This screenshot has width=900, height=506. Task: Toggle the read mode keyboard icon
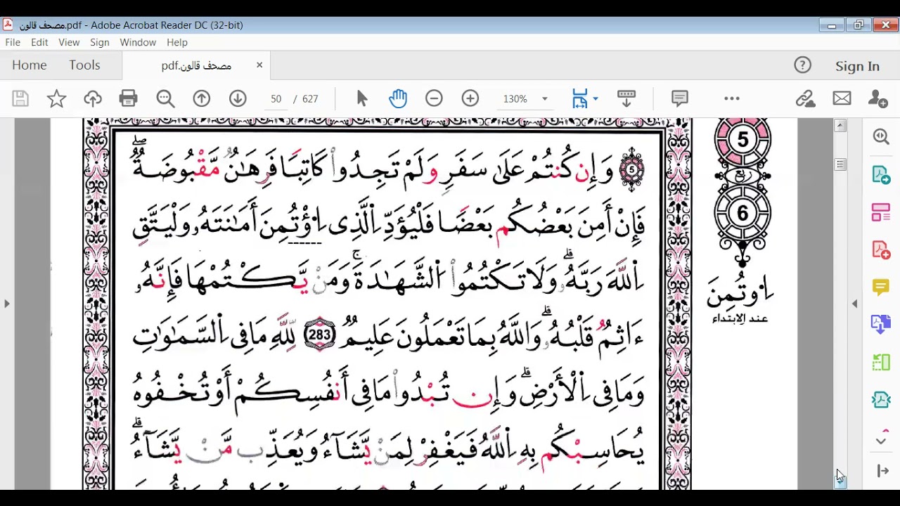point(626,98)
